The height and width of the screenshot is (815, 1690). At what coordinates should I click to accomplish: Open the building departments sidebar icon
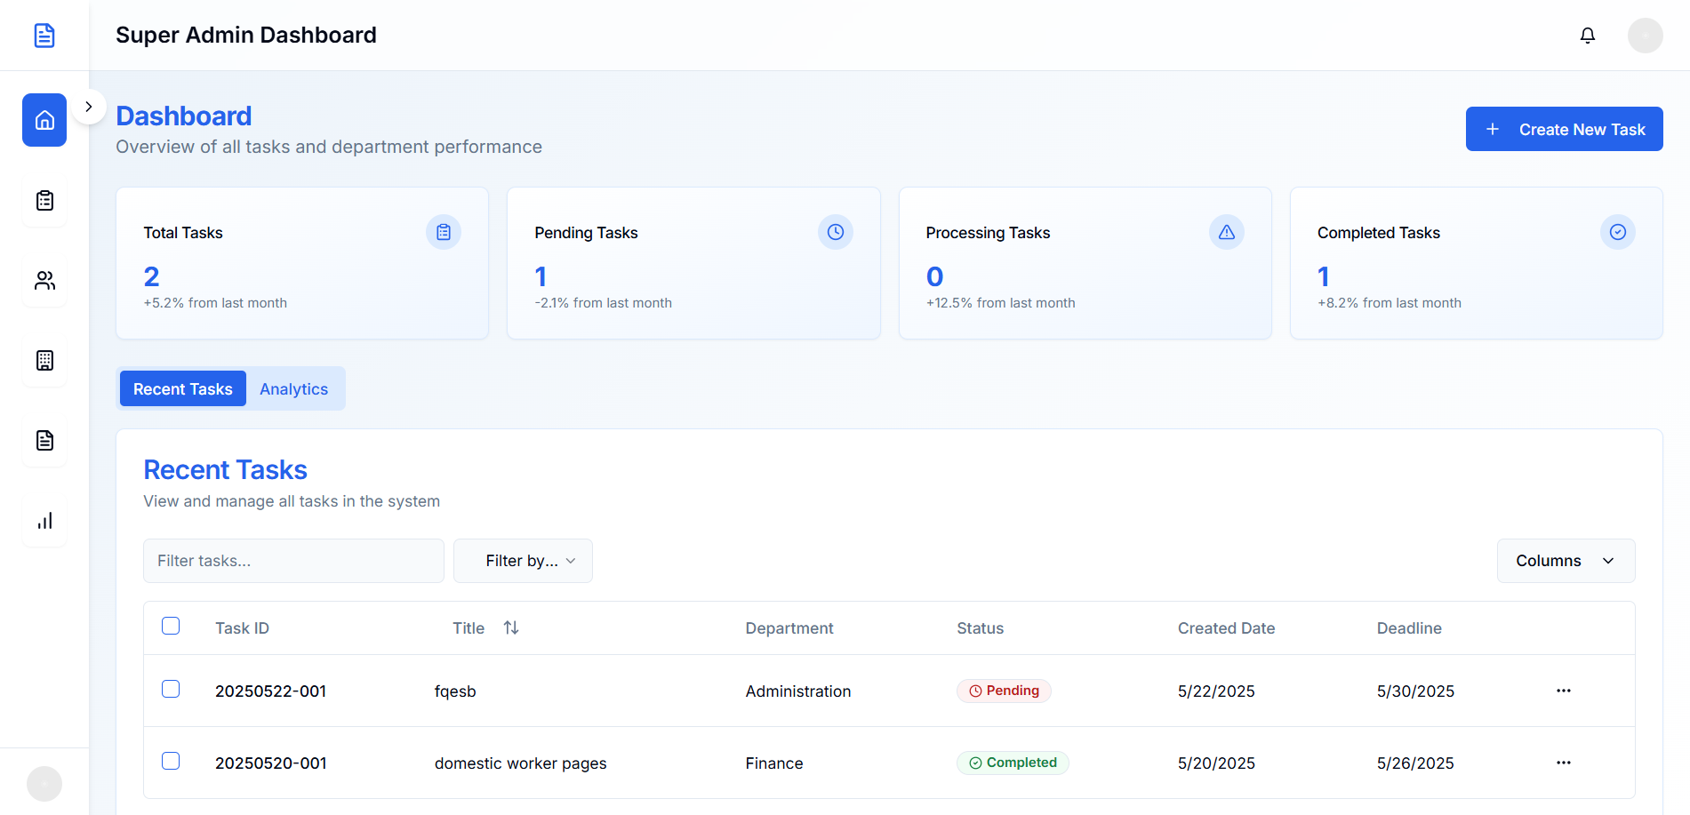(x=44, y=360)
